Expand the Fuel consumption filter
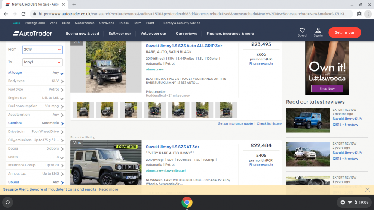Viewport: 374px width, 210px height. click(x=36, y=106)
